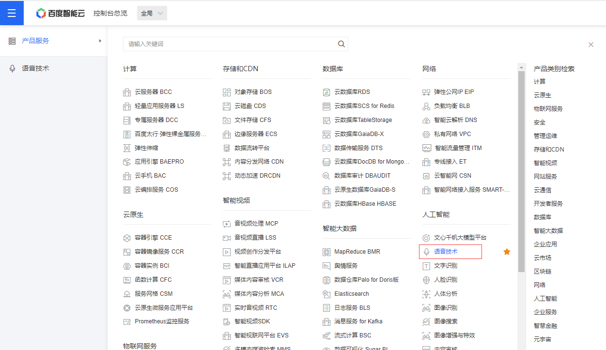Open 边缘服务器 ECS link
Image resolution: width=606 pixels, height=350 pixels.
click(256, 134)
